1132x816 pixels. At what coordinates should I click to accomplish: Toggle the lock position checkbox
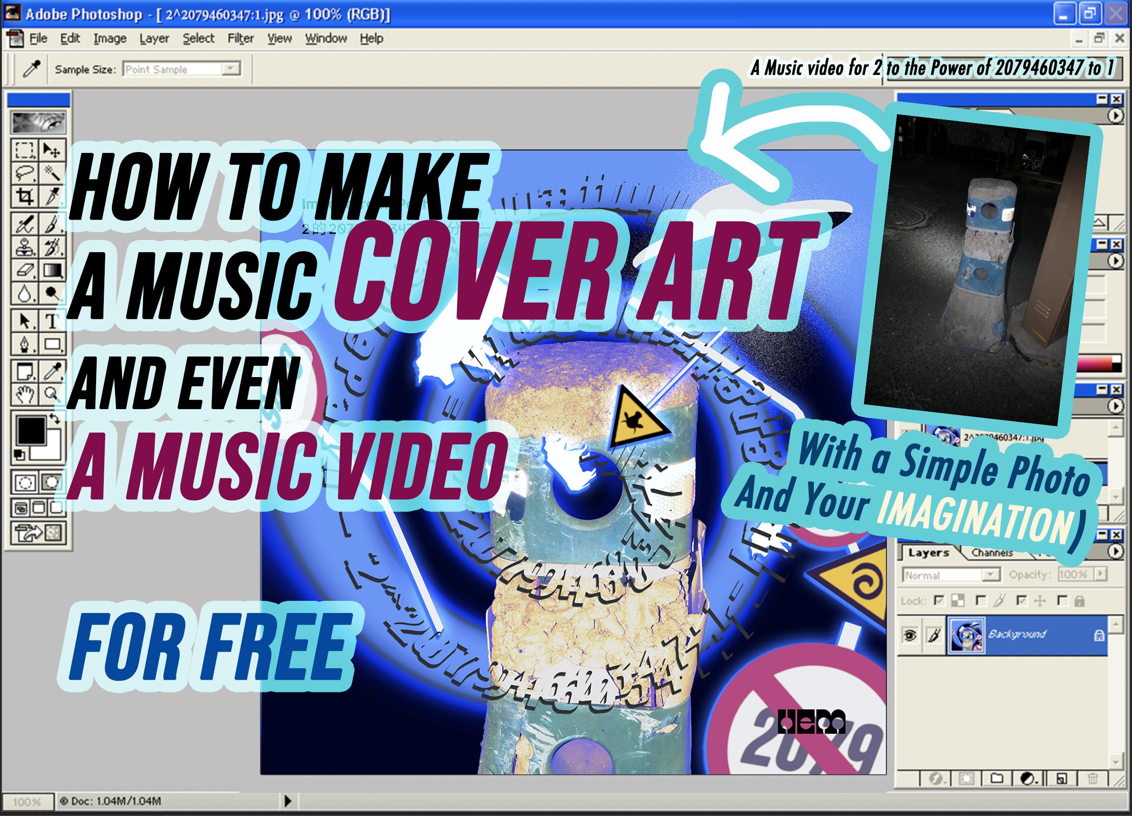1022,600
